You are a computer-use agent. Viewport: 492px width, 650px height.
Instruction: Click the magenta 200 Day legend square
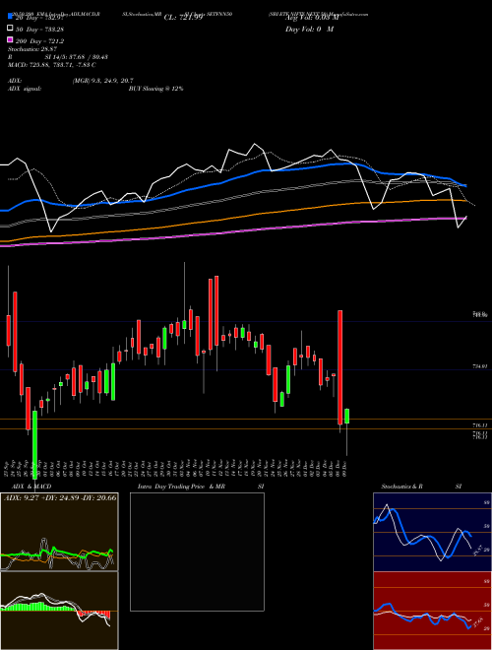[10, 40]
